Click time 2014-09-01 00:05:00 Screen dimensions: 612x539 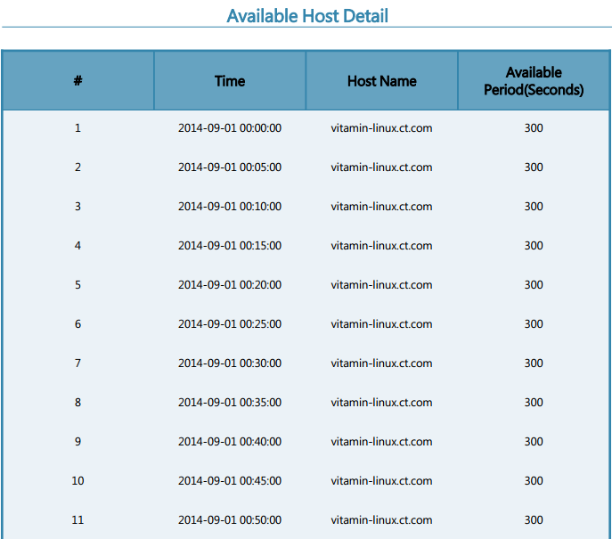pos(230,167)
